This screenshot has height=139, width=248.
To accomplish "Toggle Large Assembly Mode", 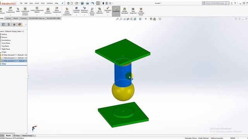I will coord(141,12).
